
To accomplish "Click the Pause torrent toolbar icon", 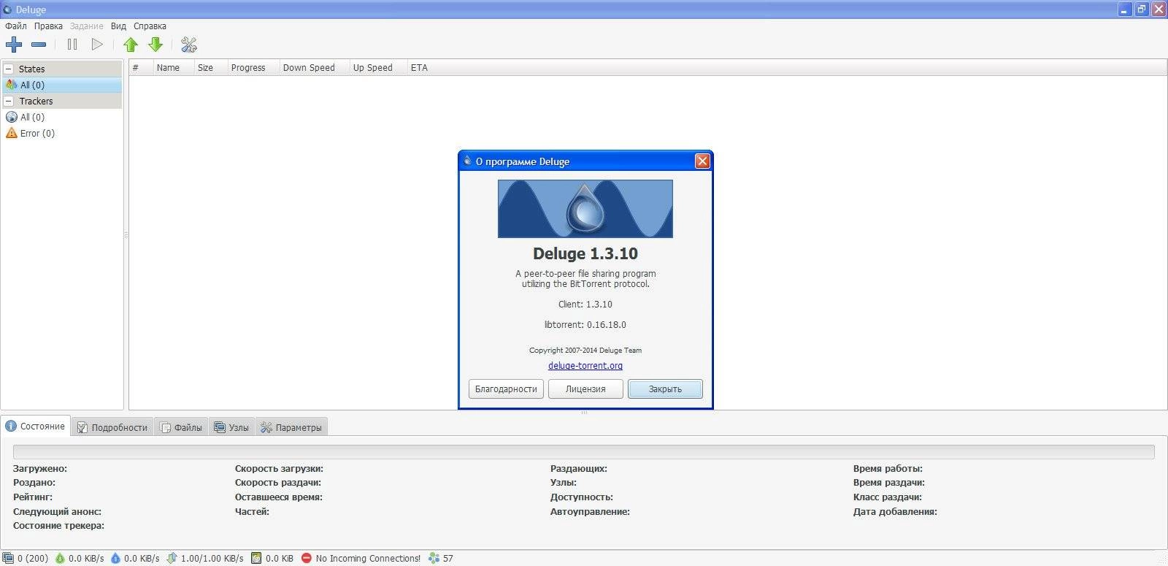I will point(72,45).
